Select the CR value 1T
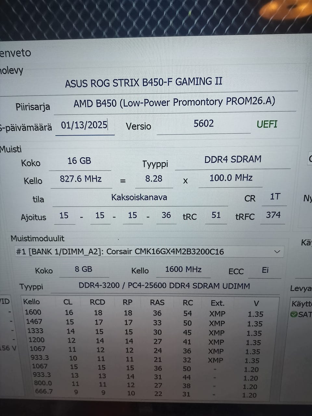This screenshot has width=312, height=416. [275, 197]
